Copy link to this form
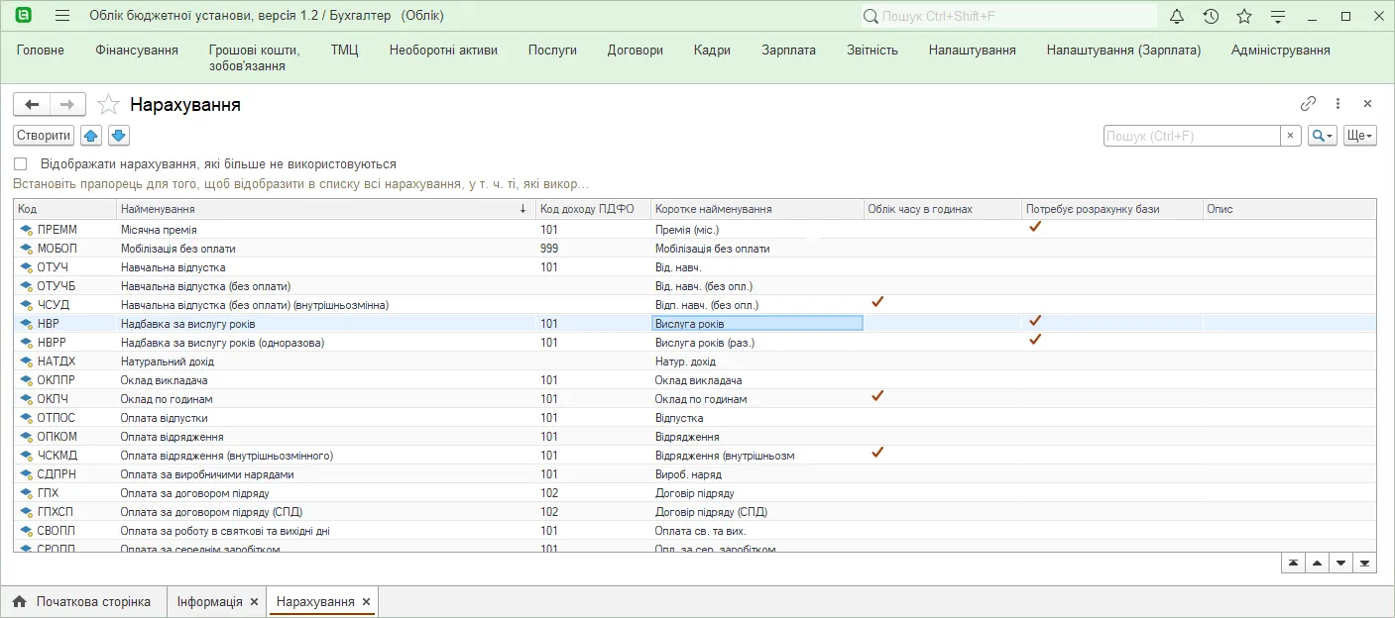This screenshot has height=618, width=1395. click(1309, 103)
